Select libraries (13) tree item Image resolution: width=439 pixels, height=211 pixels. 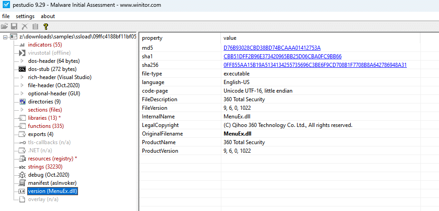pyautogui.click(x=44, y=118)
